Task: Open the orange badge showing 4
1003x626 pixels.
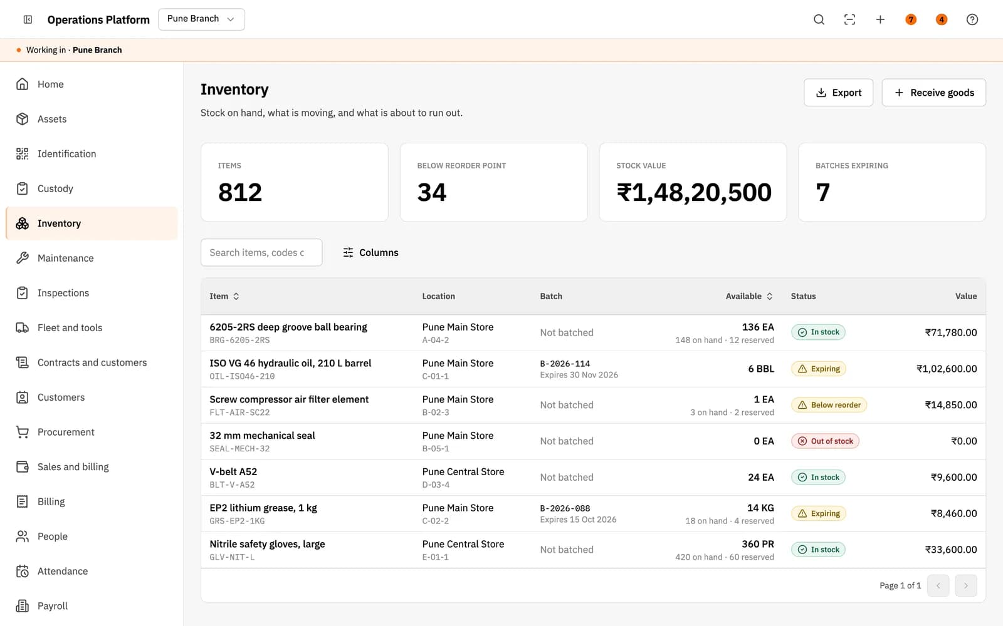Action: 942,19
